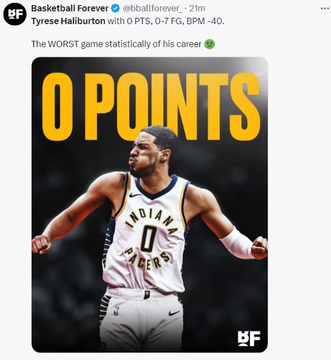Image resolution: width=331 pixels, height=360 pixels.
Task: Open the Basketball Forever profile avatar
Action: point(15,14)
